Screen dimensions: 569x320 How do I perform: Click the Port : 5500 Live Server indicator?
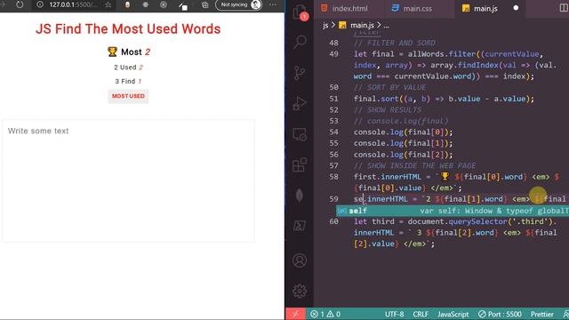(x=500, y=314)
